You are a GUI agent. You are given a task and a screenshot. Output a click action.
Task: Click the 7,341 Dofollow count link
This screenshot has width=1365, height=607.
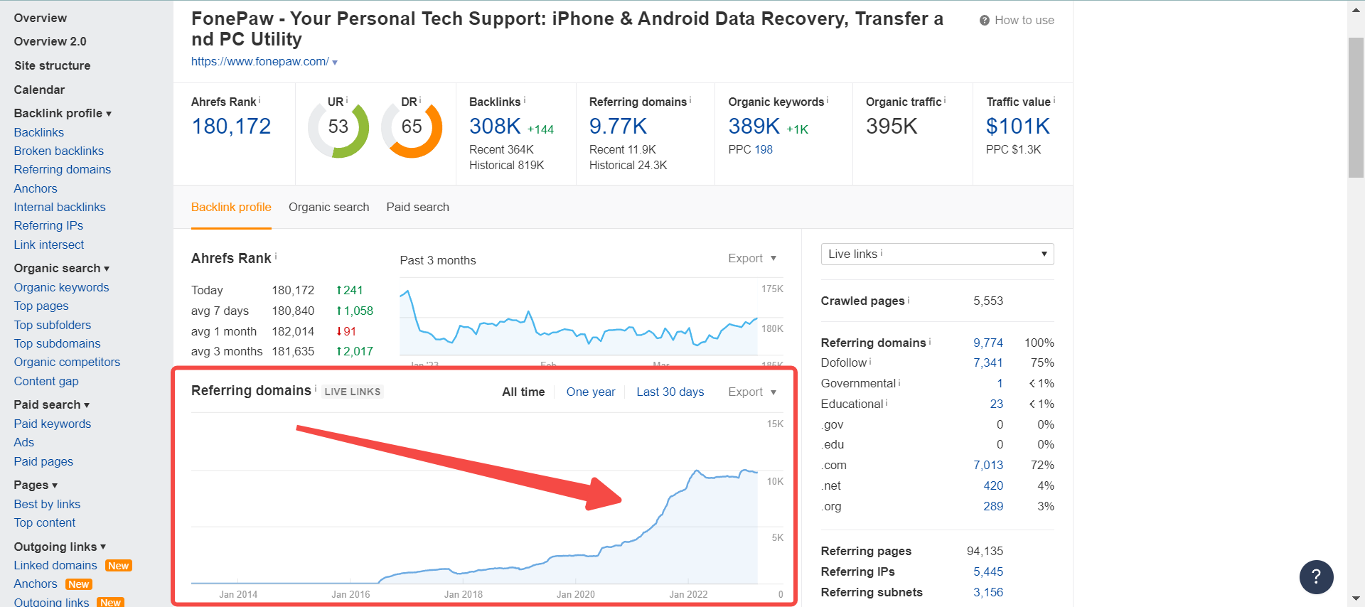[988, 363]
